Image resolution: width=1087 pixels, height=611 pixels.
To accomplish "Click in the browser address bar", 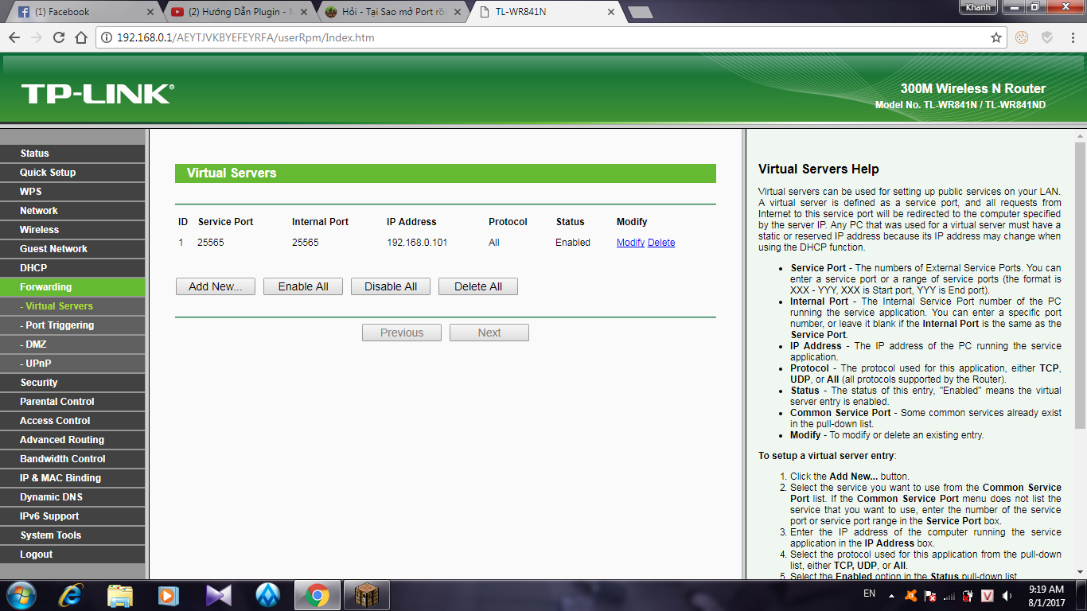I will pyautogui.click(x=549, y=37).
